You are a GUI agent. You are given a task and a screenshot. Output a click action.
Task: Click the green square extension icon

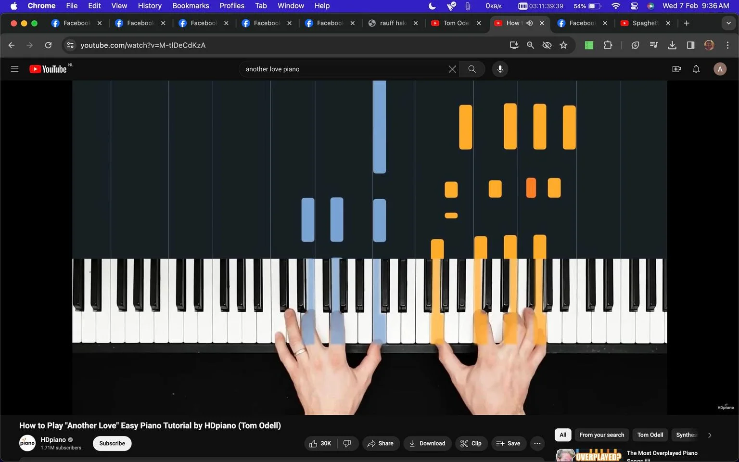tap(589, 45)
